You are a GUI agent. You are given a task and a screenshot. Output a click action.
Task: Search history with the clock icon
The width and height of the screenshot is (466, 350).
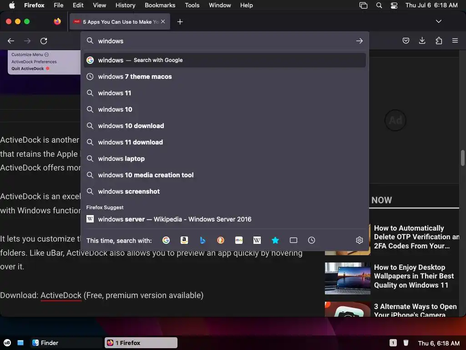[311, 240]
